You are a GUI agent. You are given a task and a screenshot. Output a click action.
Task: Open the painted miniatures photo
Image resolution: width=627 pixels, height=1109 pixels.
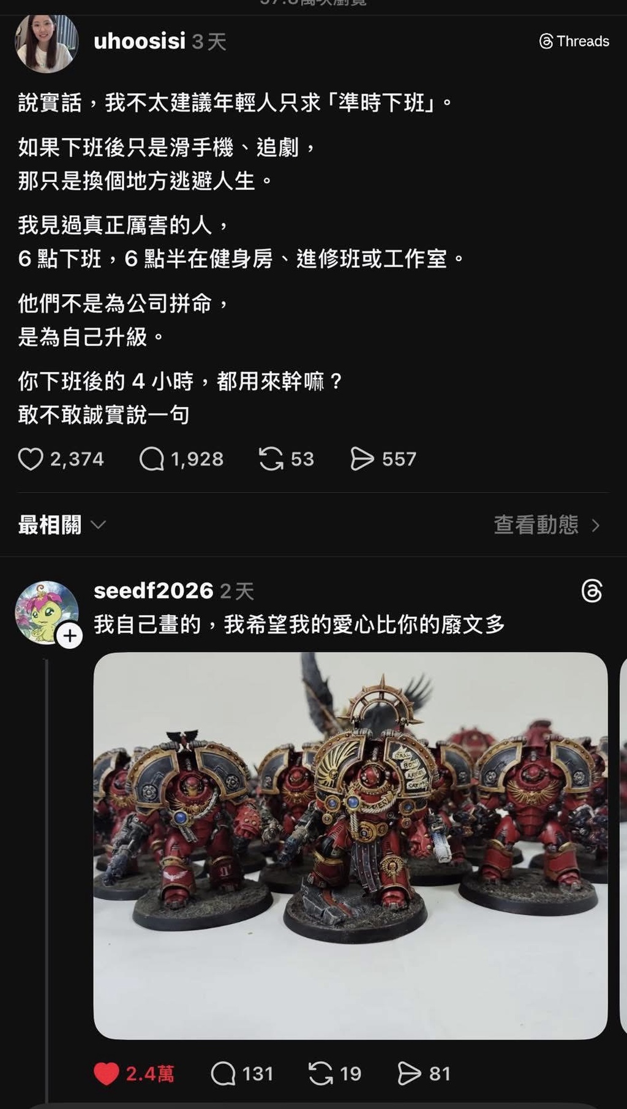(350, 846)
